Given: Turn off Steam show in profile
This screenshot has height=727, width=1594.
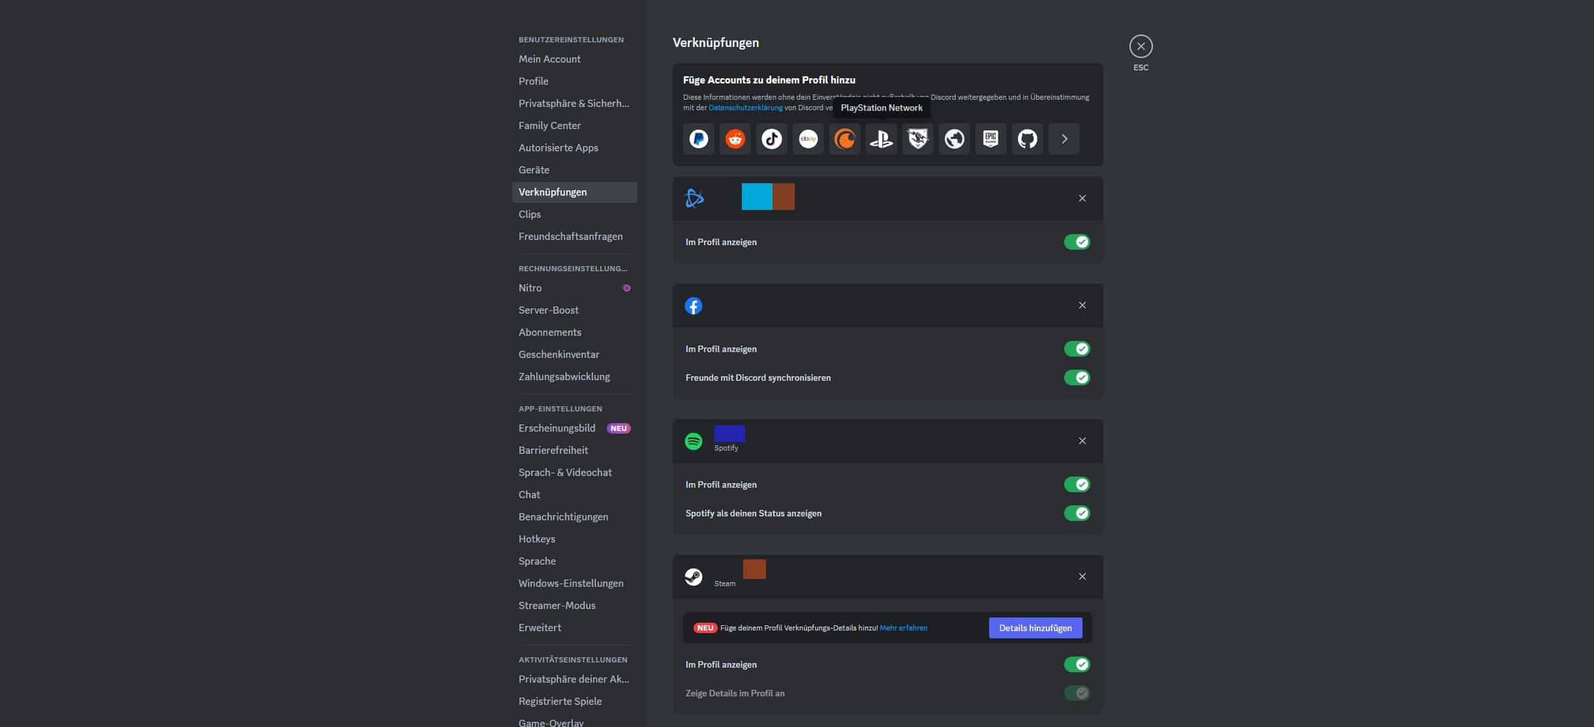Looking at the screenshot, I should tap(1077, 664).
